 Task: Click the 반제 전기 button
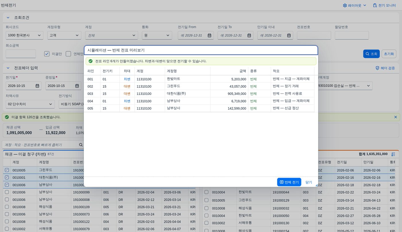pyautogui.click(x=289, y=182)
